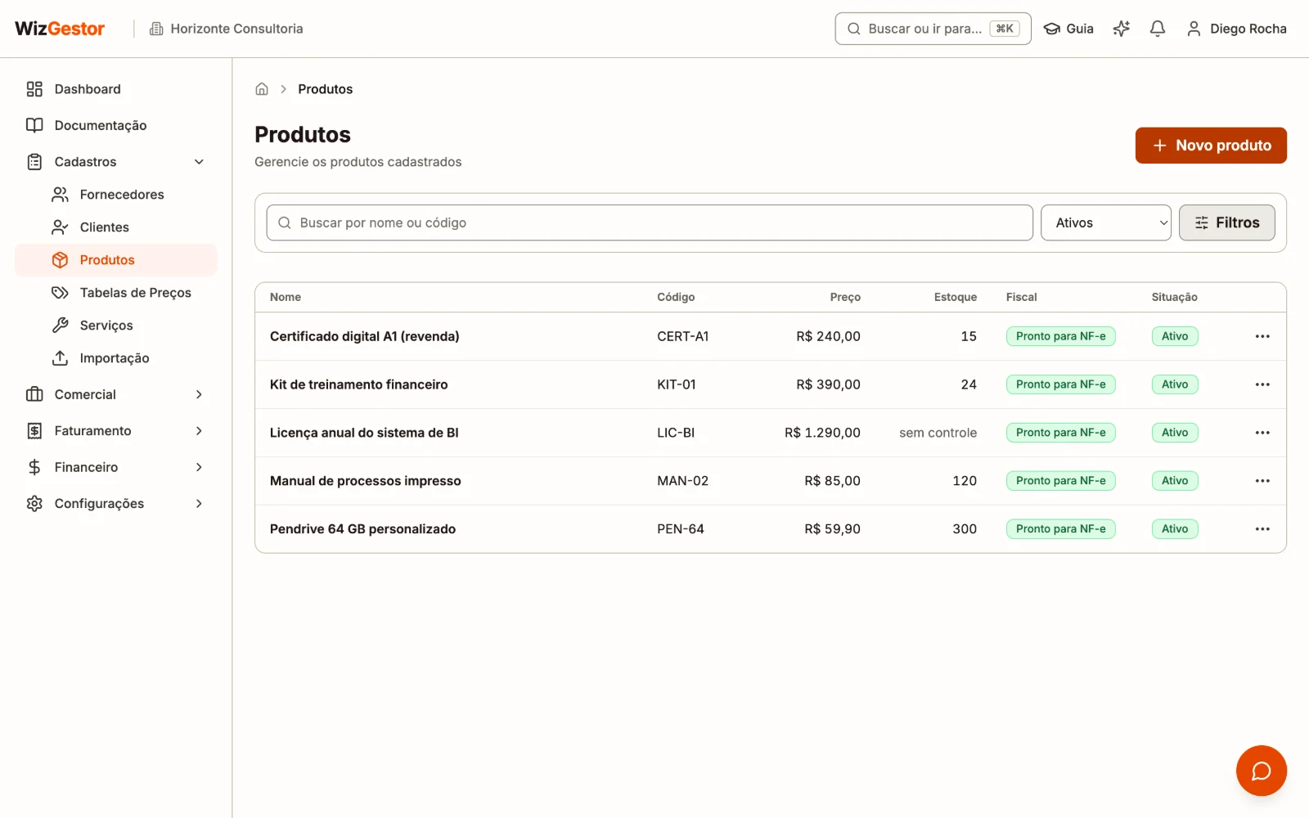Open row actions for Manual de processos impresso
Screen dimensions: 1309x818
point(1262,481)
